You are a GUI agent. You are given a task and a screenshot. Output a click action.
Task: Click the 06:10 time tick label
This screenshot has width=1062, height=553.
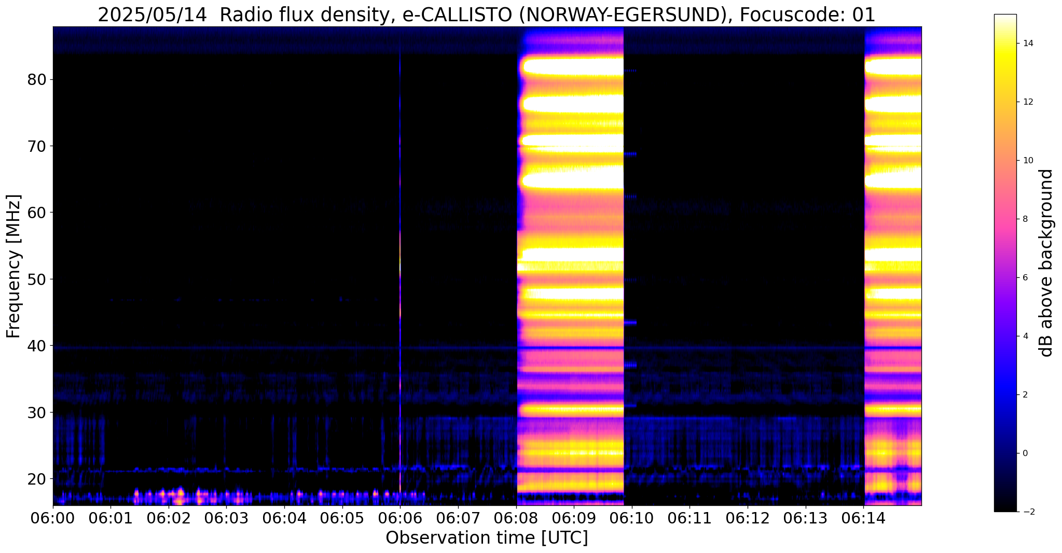click(x=632, y=518)
